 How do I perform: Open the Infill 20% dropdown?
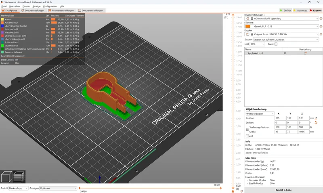(257, 44)
